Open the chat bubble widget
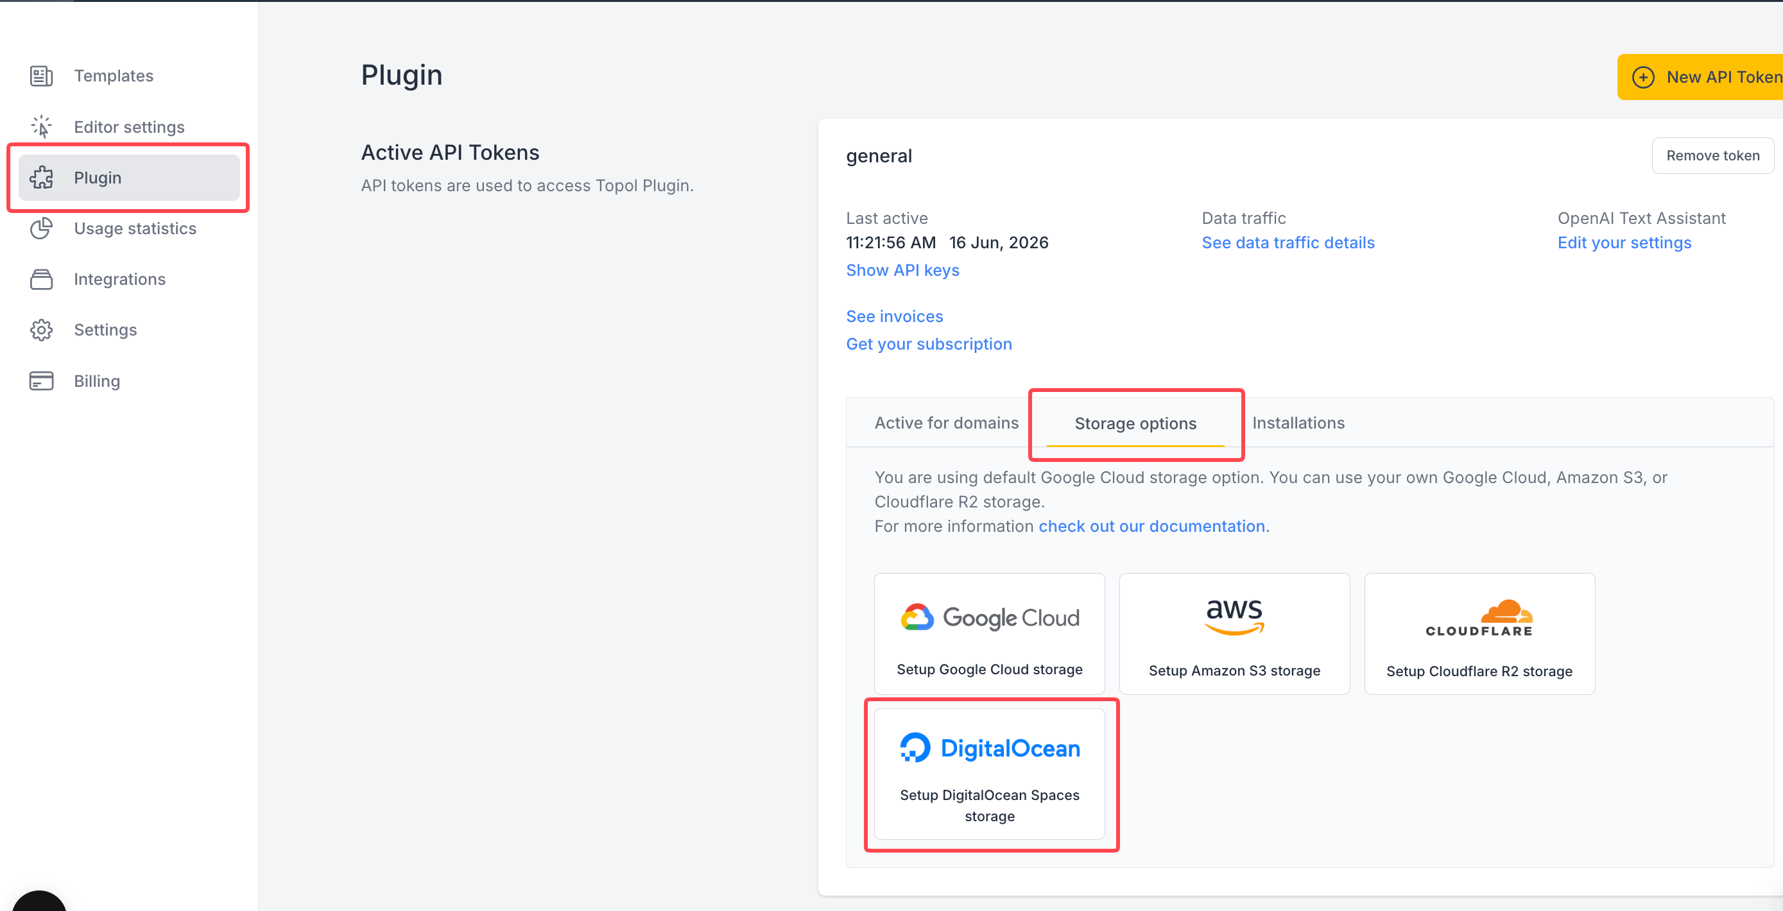Image resolution: width=1783 pixels, height=911 pixels. (39, 901)
